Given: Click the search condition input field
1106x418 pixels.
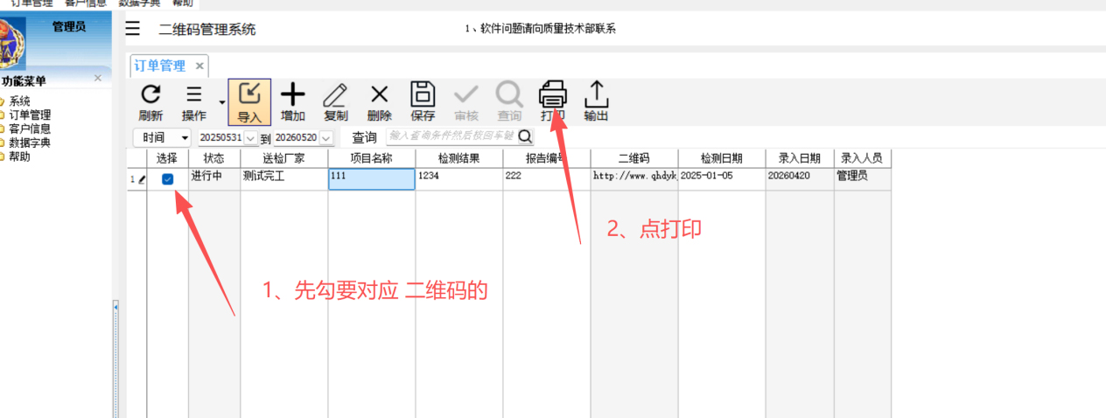Looking at the screenshot, I should [x=451, y=136].
